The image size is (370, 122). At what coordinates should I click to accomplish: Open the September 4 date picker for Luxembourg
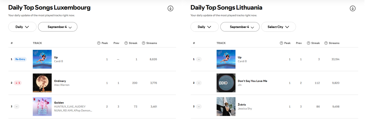click(x=58, y=27)
